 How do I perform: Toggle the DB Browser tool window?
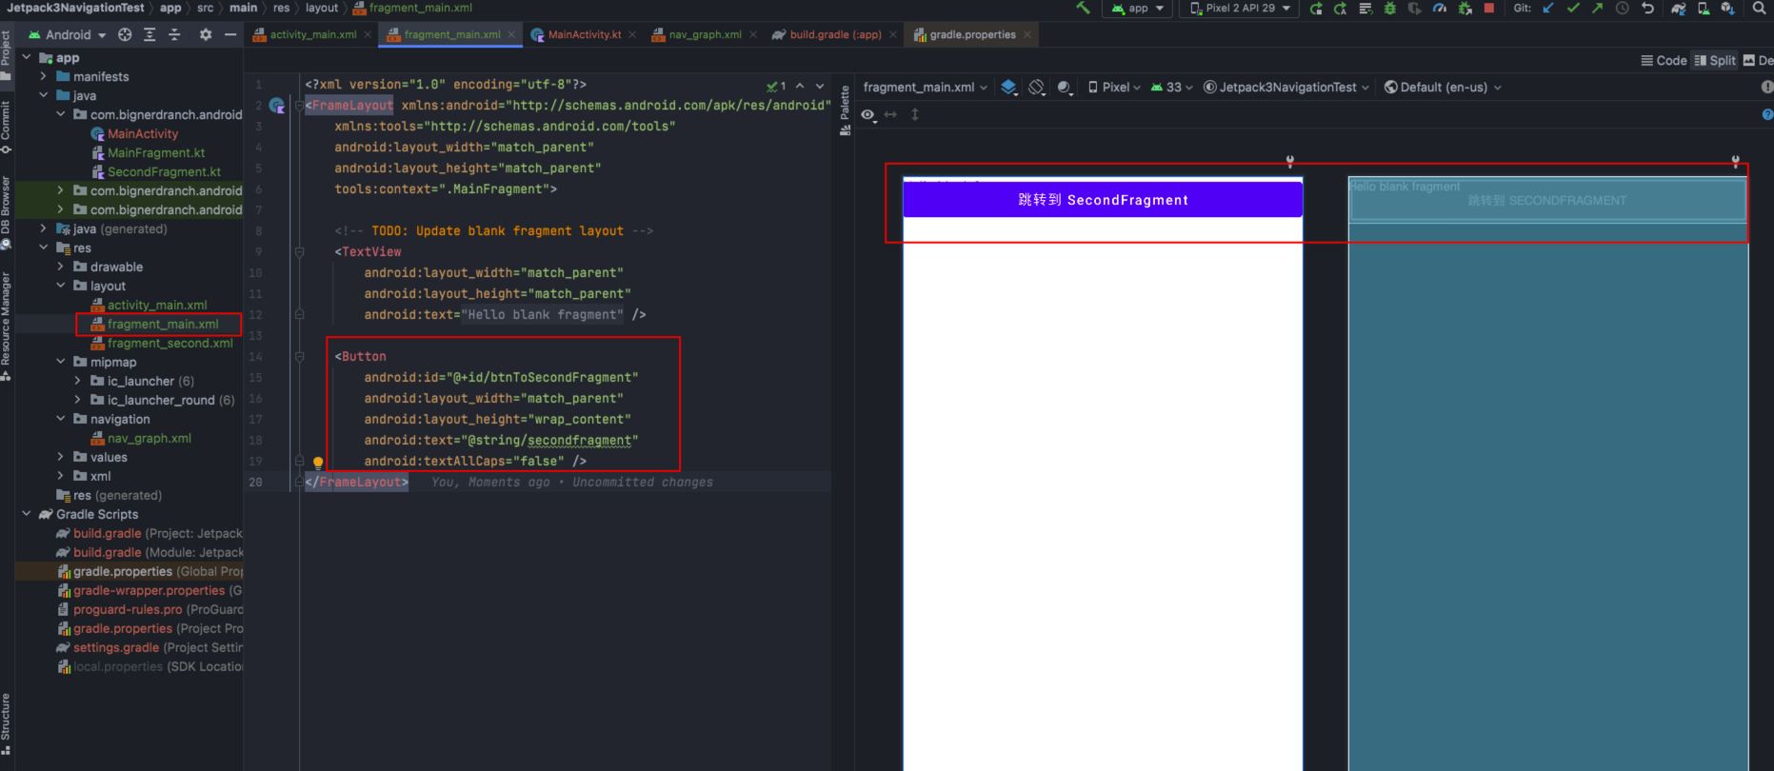tap(6, 213)
